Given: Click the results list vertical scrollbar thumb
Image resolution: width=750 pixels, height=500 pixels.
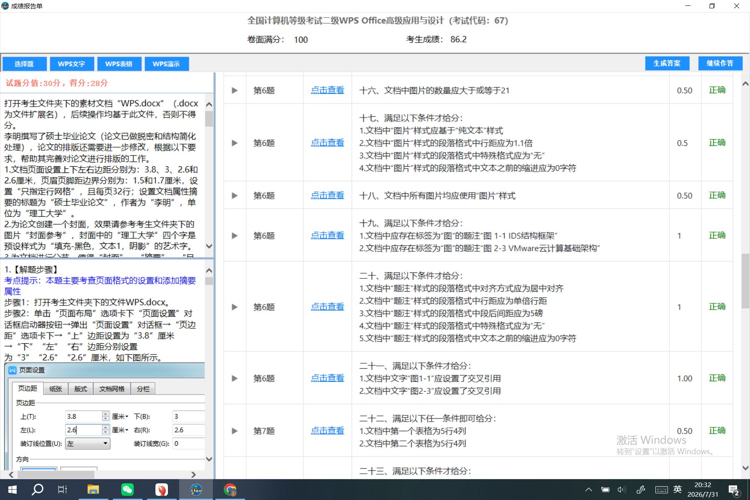Looking at the screenshot, I should coord(745,281).
